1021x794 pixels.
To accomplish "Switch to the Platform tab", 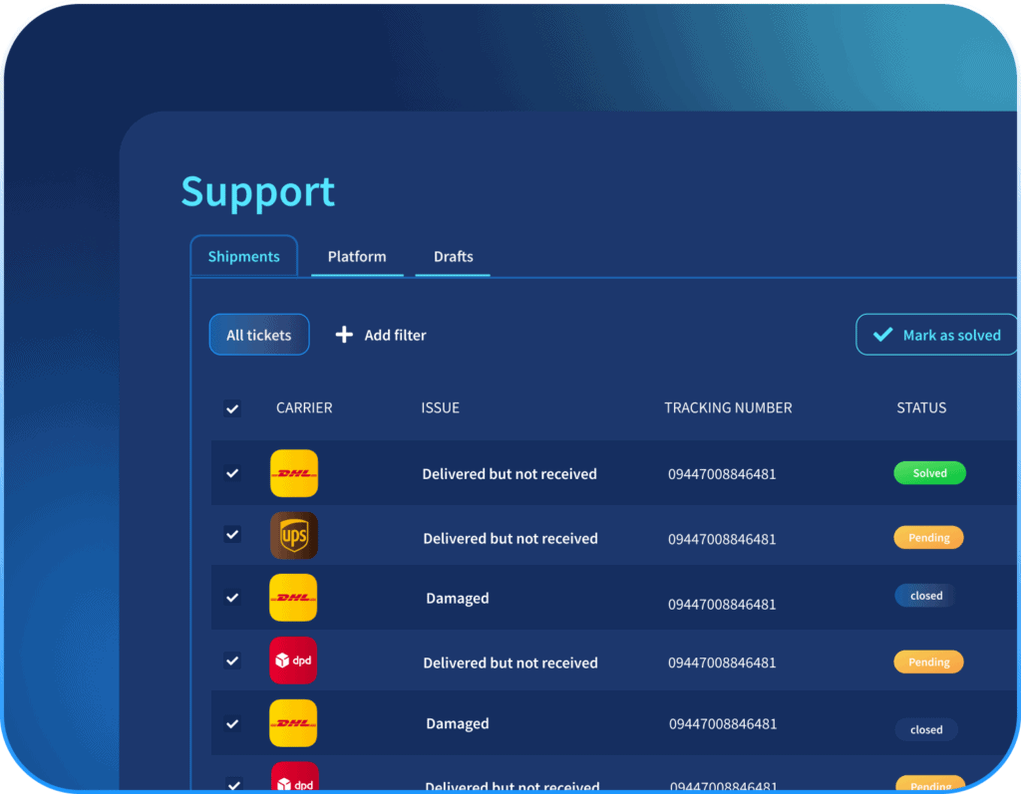I will (x=357, y=256).
